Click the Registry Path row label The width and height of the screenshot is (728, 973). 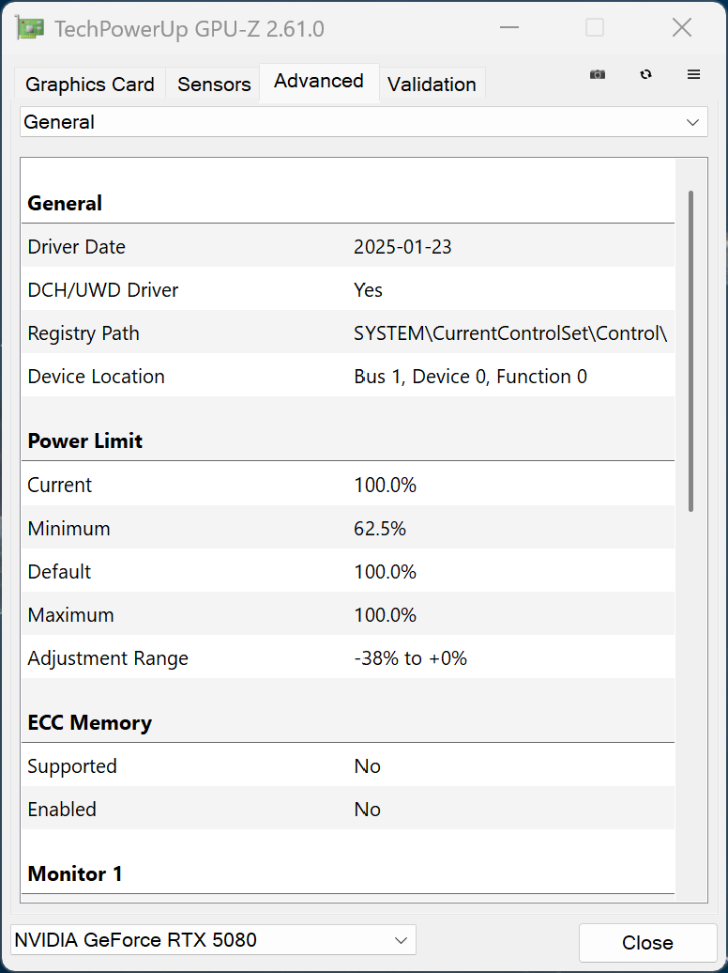[x=83, y=333]
